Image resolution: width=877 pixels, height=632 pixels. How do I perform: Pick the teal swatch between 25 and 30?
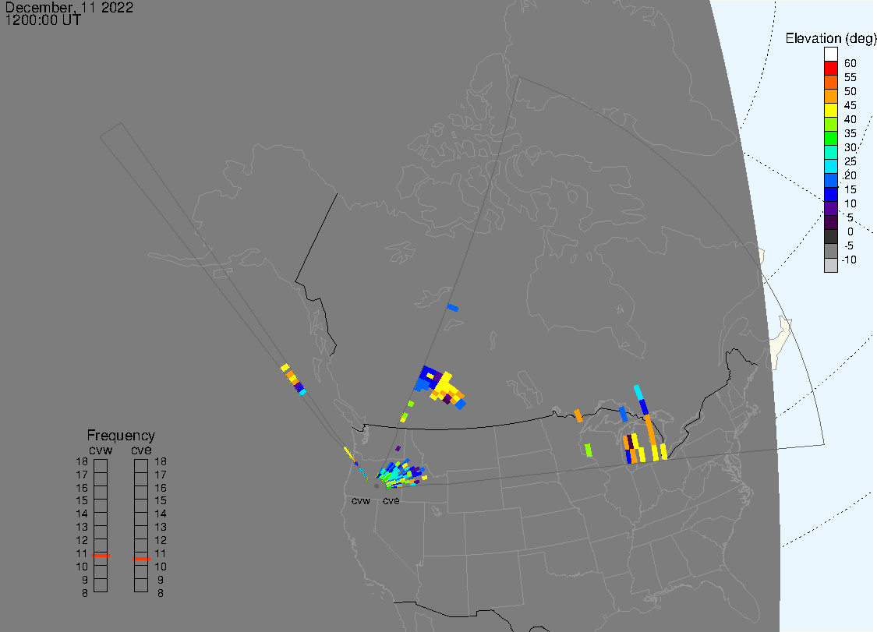click(x=830, y=153)
